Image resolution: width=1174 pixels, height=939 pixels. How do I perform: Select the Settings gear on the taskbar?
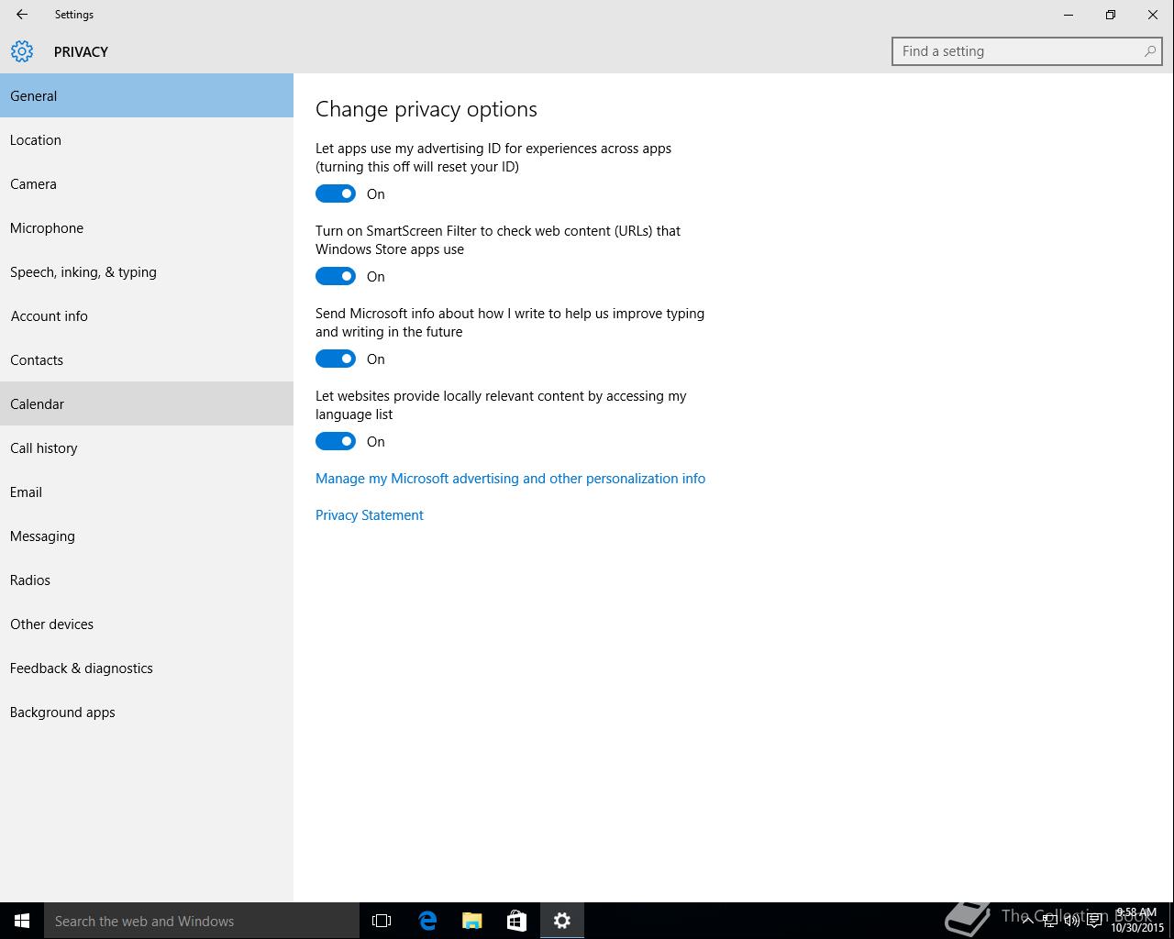[x=562, y=921]
